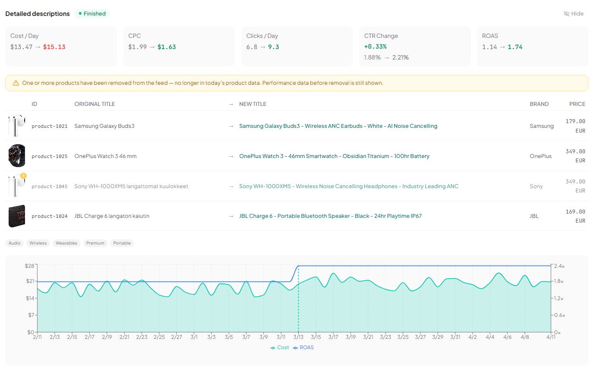Click the Finished status badge
This screenshot has height=372, width=594.
92,13
